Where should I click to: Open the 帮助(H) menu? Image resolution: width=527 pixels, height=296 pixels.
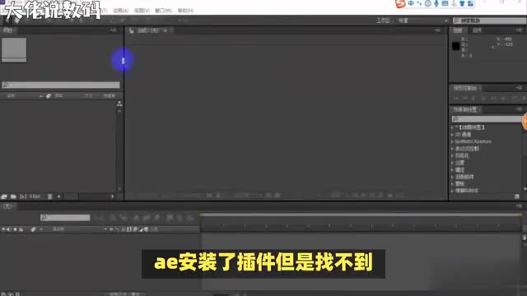(x=185, y=11)
